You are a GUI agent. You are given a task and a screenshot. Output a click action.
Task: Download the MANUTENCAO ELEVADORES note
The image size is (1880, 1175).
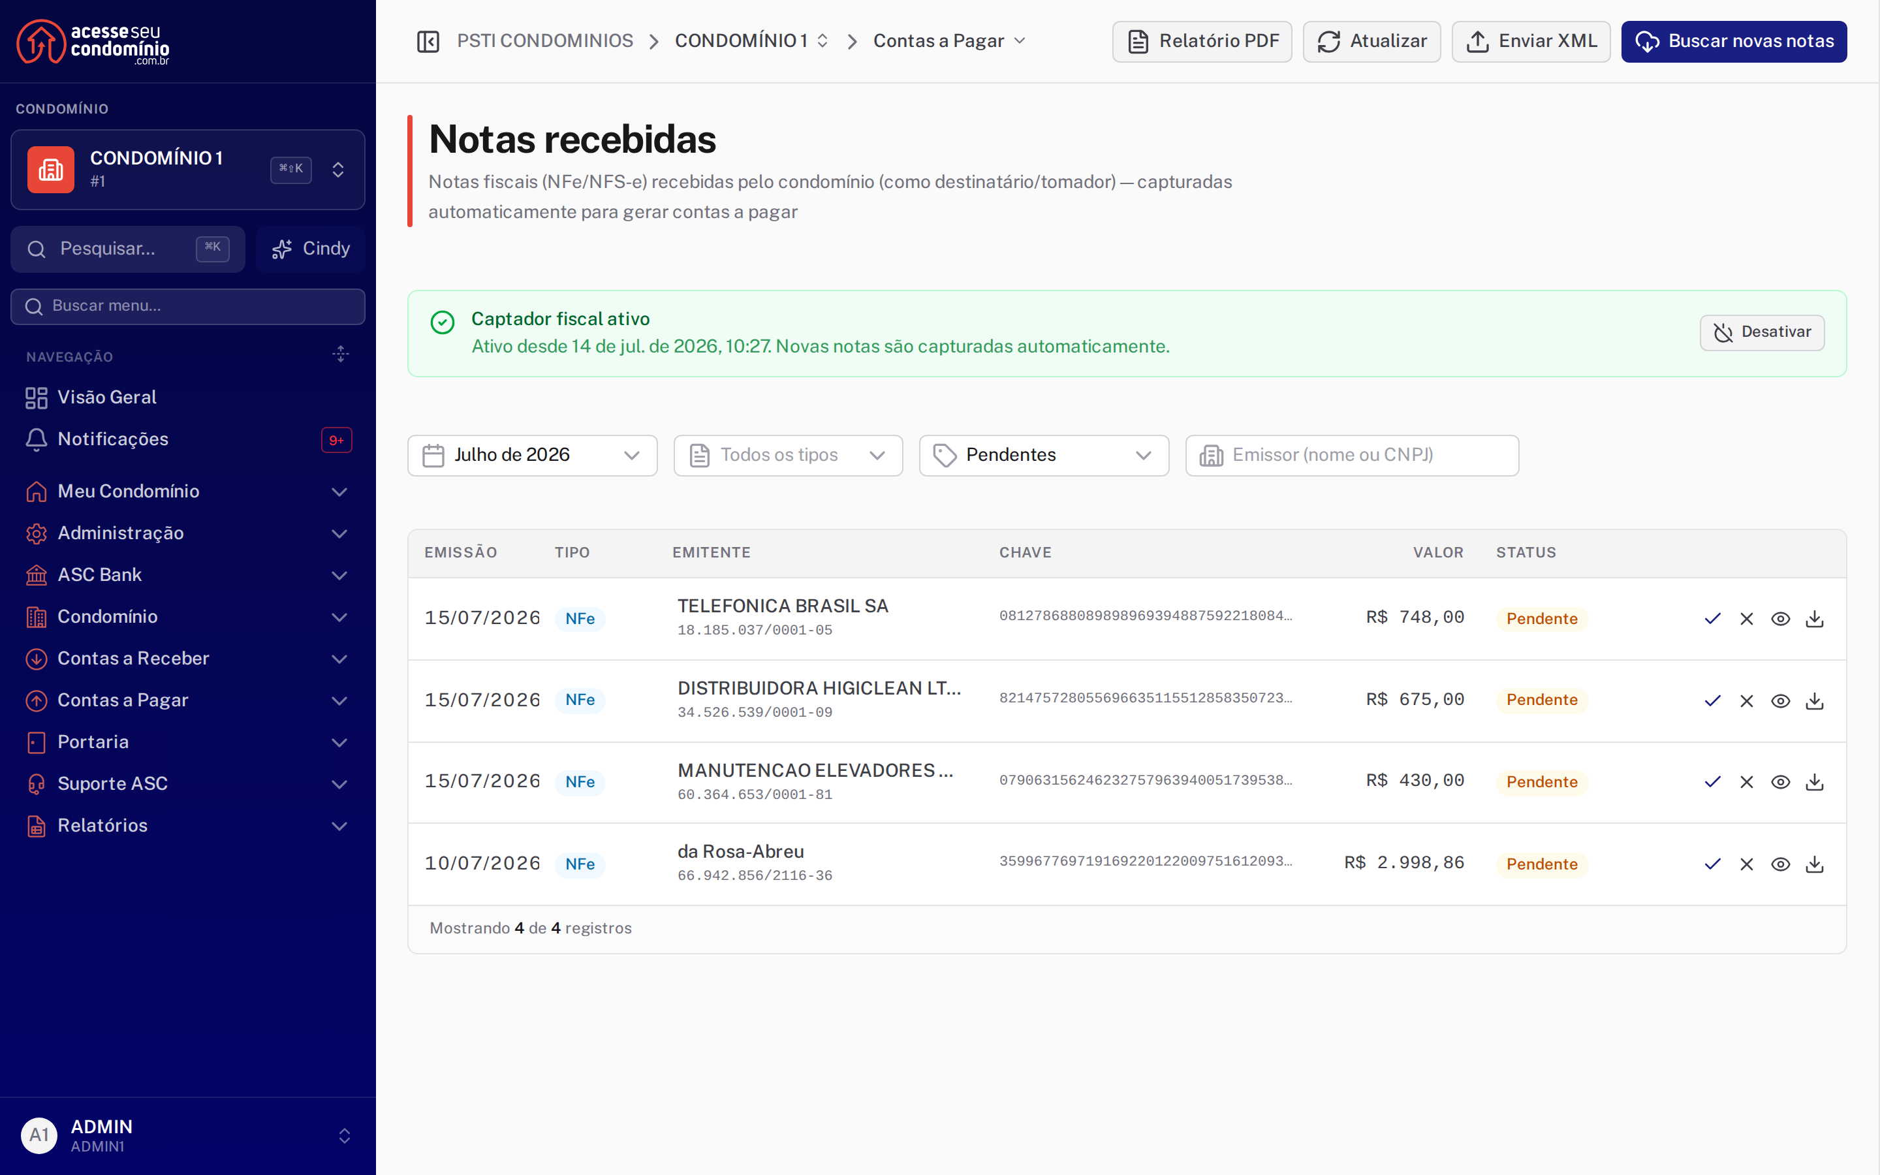pos(1815,782)
